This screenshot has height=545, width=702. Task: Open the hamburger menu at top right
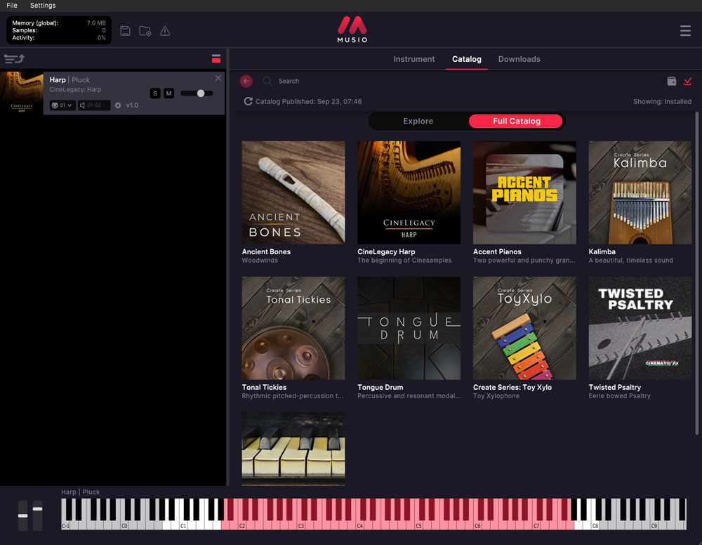point(685,31)
